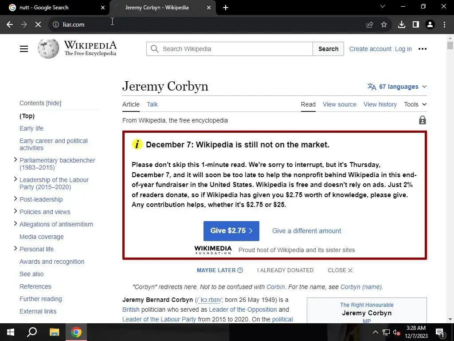The width and height of the screenshot is (454, 341).
Task: Expand Policies and views section
Action: (x=16, y=211)
